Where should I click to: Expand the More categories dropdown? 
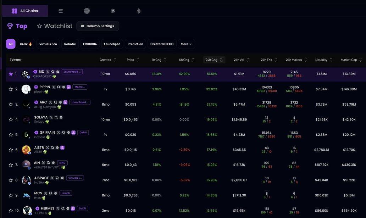pyautogui.click(x=186, y=44)
